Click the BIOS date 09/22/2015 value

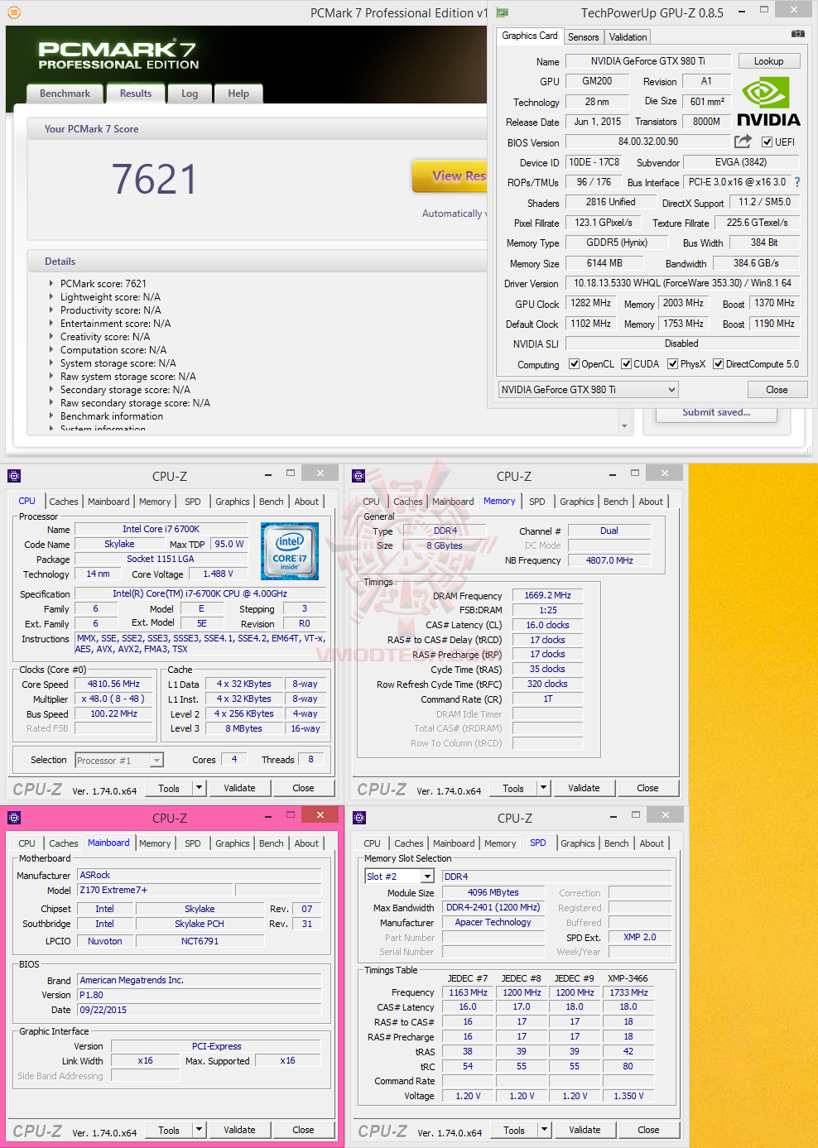tap(199, 1010)
